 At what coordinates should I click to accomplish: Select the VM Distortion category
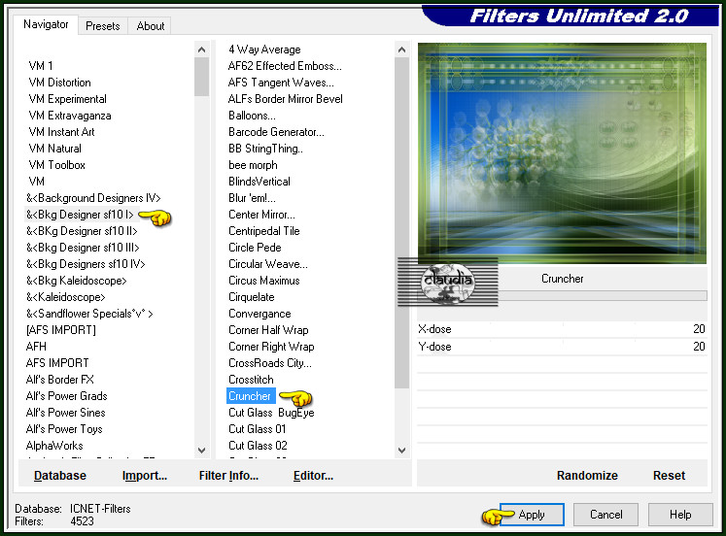tap(59, 83)
